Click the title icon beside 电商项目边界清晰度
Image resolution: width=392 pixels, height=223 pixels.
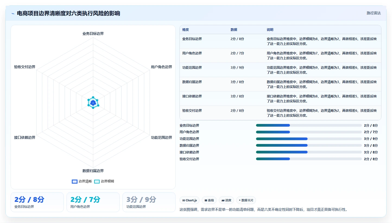(x=13, y=14)
